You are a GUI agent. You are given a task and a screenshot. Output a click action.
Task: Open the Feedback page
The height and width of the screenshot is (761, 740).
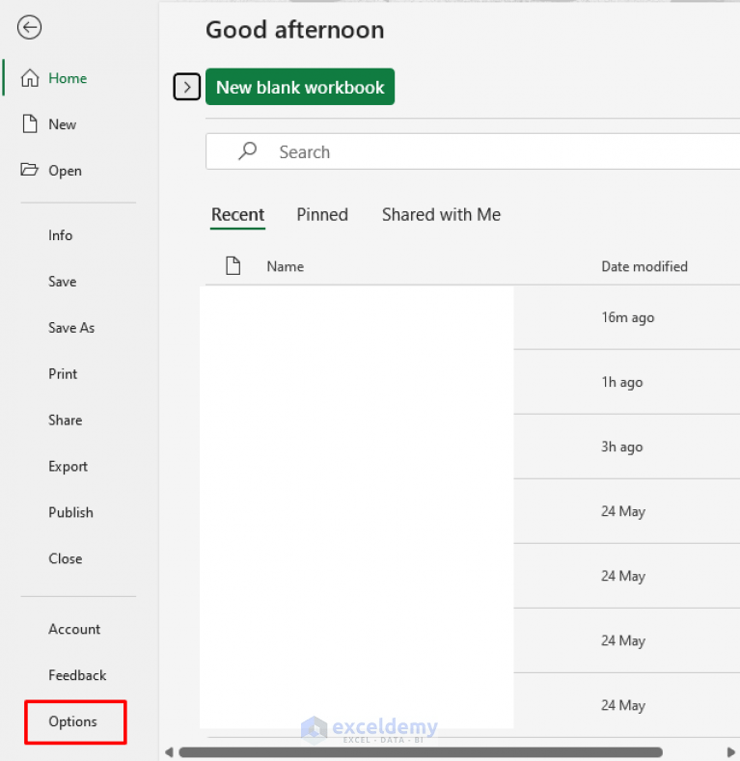(77, 675)
